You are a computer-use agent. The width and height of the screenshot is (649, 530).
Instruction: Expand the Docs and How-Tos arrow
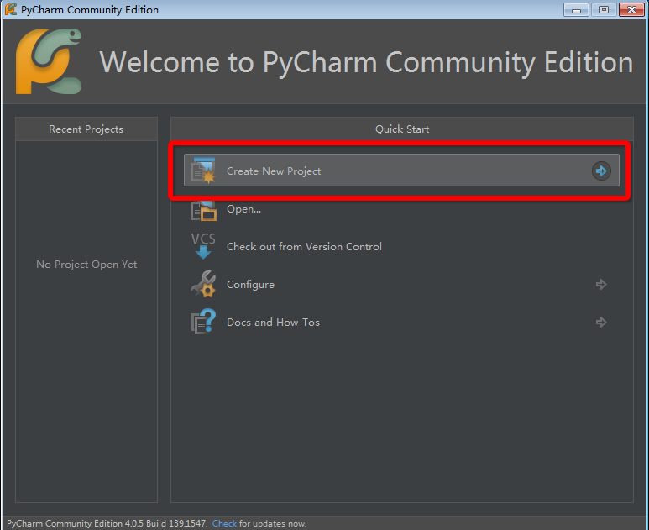pyautogui.click(x=601, y=322)
